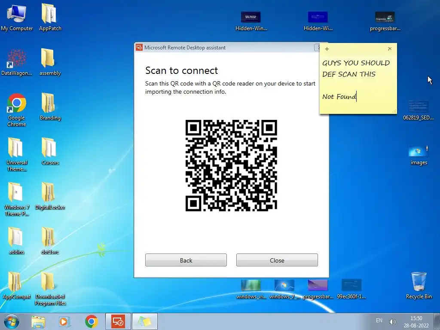The image size is (440, 330).
Task: Delete the sticky note with X
Action: point(390,49)
